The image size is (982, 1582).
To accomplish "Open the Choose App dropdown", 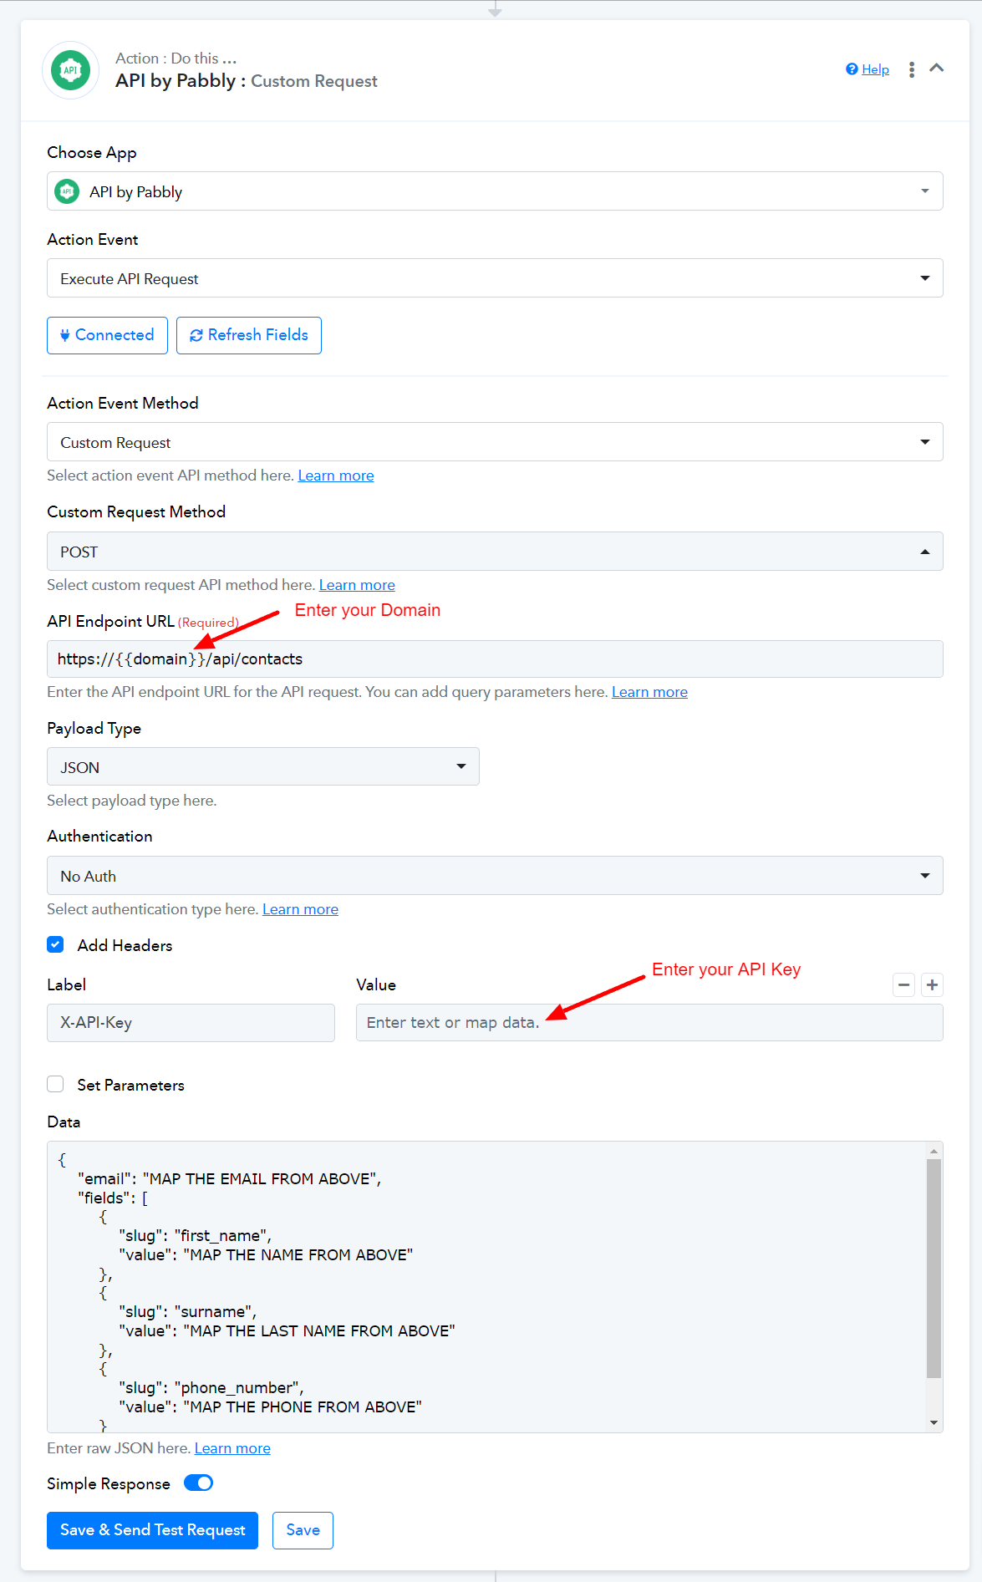I will pyautogui.click(x=495, y=191).
